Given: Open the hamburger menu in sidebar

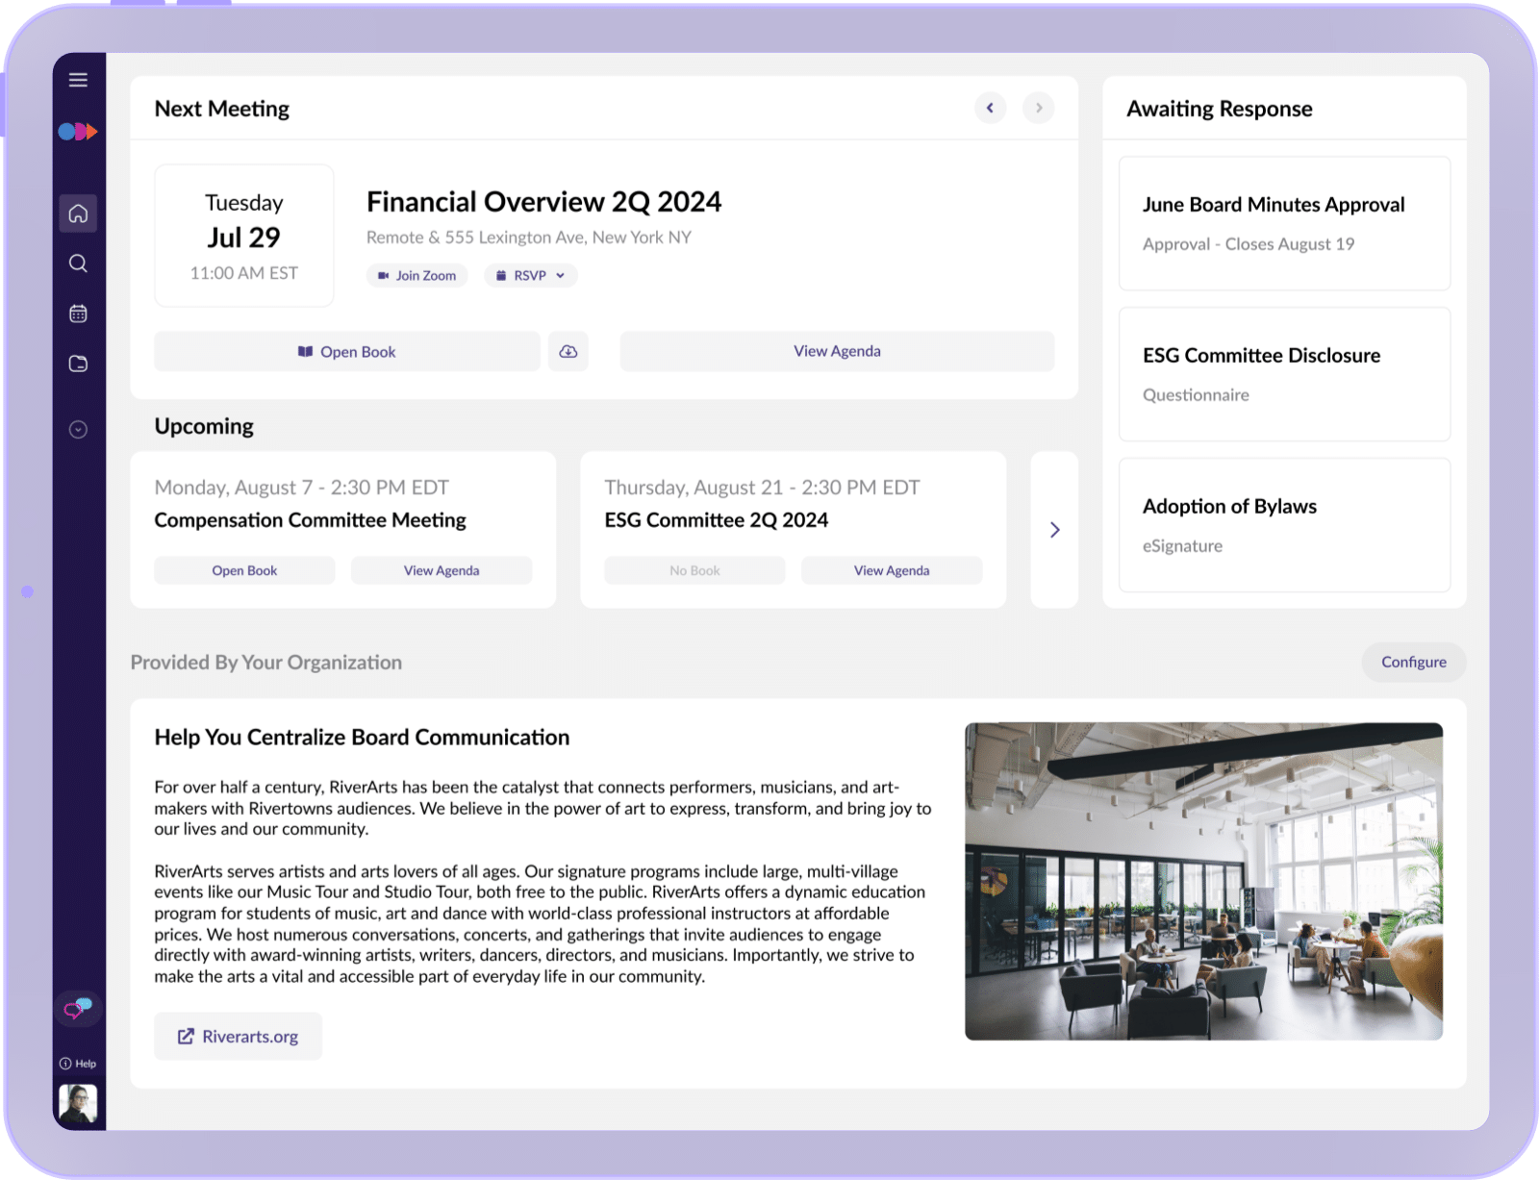Looking at the screenshot, I should click(78, 80).
